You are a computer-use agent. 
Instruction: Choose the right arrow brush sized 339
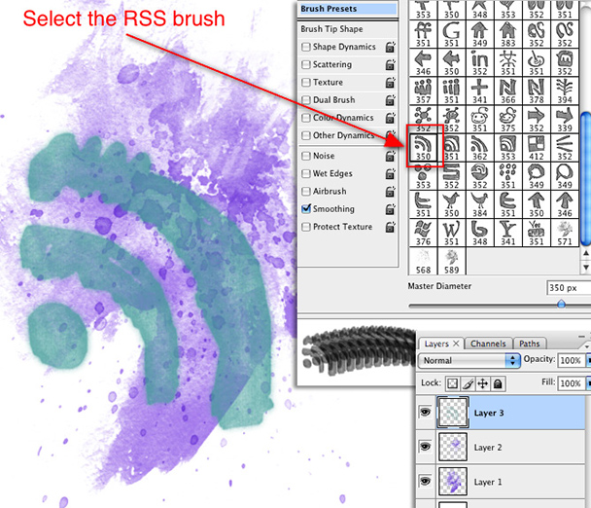(x=564, y=119)
